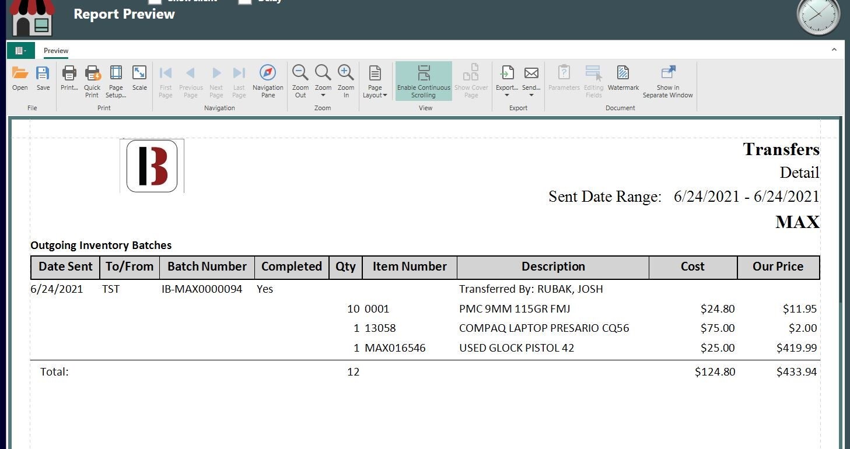The image size is (850, 449).
Task: Expand the Export dropdown arrow
Action: [507, 96]
